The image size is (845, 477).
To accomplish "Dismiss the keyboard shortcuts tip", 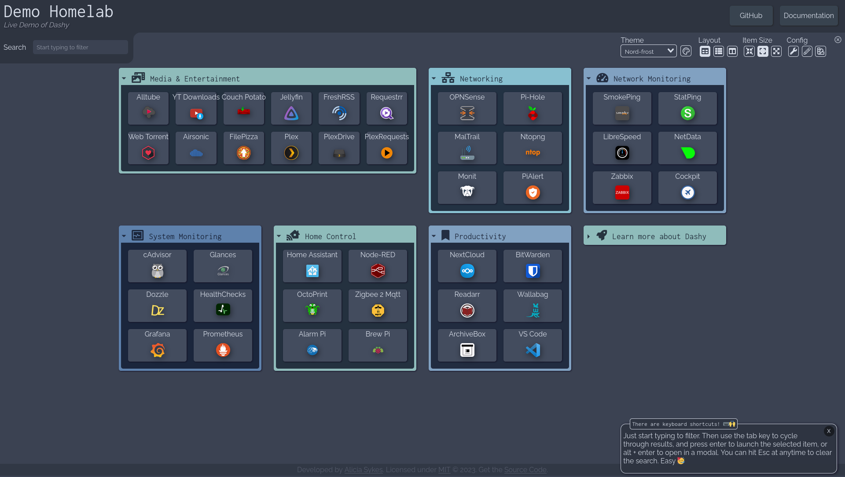I will click(829, 431).
